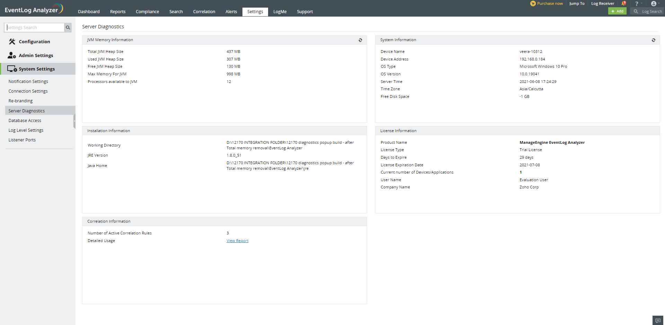
Task: Open the Re-branding page
Action: 20,101
